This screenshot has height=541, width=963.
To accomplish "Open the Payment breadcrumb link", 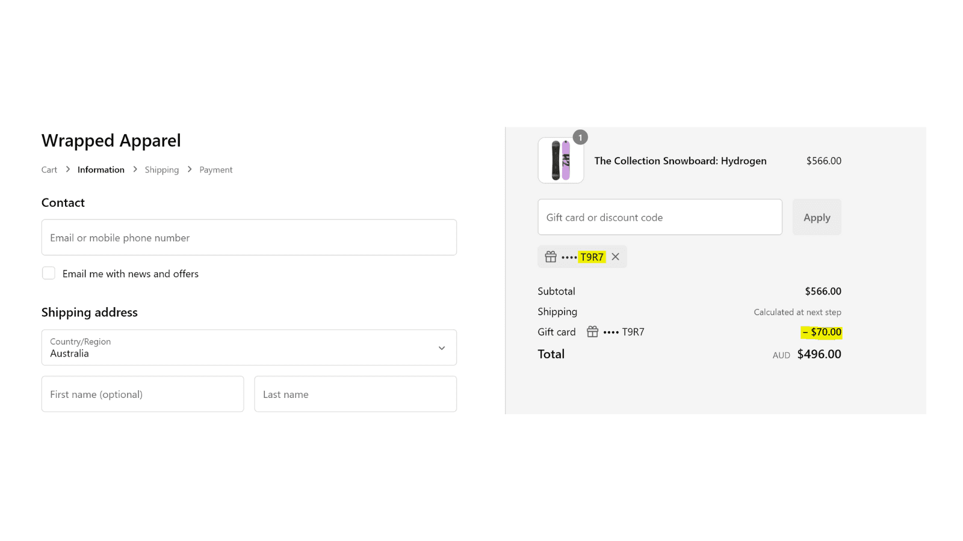I will [x=215, y=170].
